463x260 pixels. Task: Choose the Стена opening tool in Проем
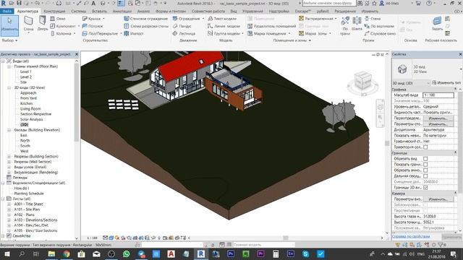click(x=373, y=19)
